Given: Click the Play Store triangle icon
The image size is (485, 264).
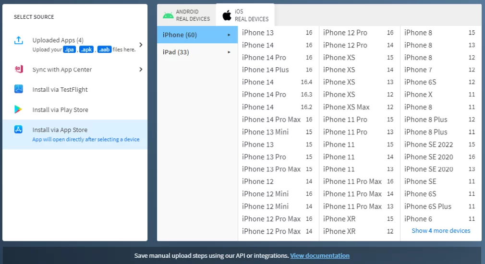Looking at the screenshot, I should [x=18, y=109].
